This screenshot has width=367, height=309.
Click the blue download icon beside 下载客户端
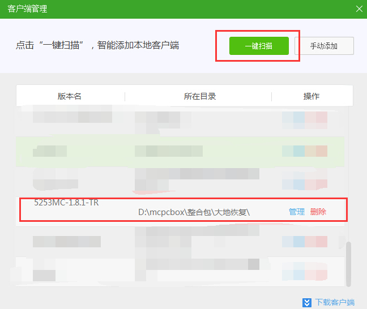(x=306, y=302)
